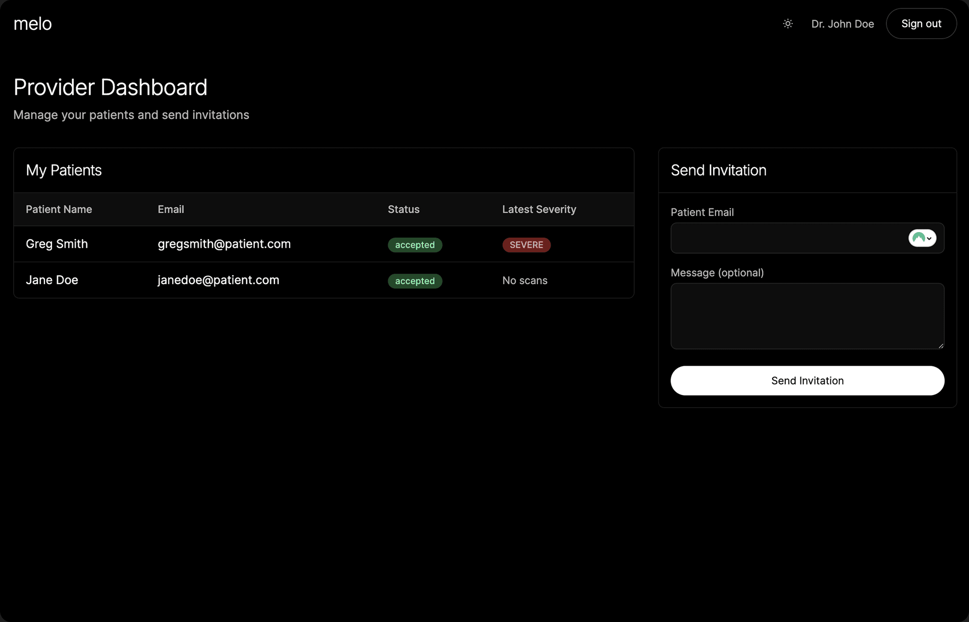Select Greg Smith patient name
The width and height of the screenshot is (969, 622).
pyautogui.click(x=57, y=244)
